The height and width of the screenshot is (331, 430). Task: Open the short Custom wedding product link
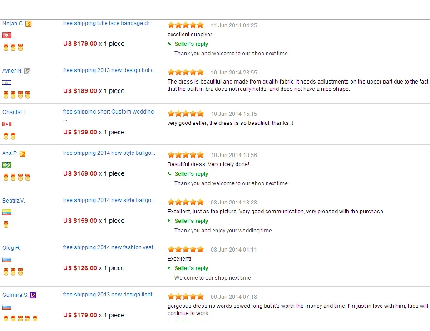tap(109, 112)
